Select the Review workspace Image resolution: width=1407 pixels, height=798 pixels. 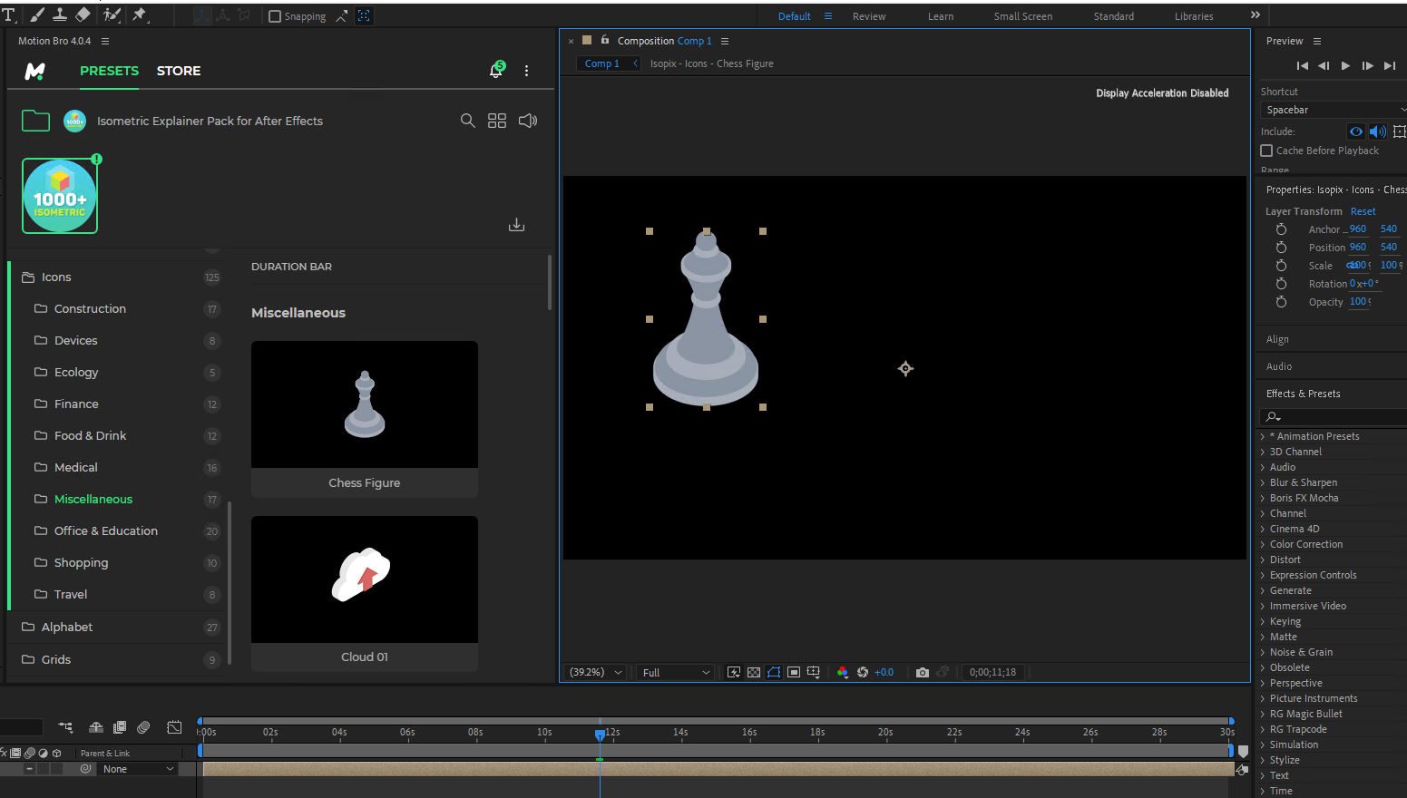868,16
